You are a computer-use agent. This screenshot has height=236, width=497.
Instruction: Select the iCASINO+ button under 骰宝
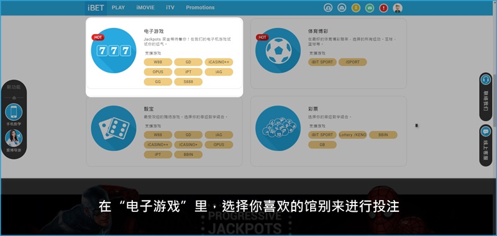click(188, 145)
